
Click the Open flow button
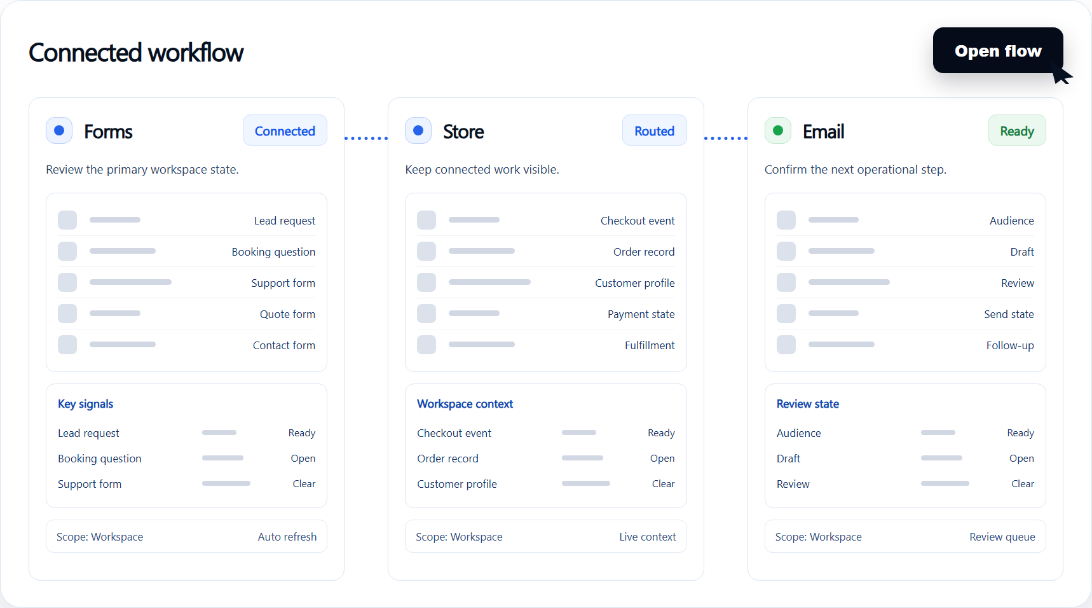click(998, 50)
